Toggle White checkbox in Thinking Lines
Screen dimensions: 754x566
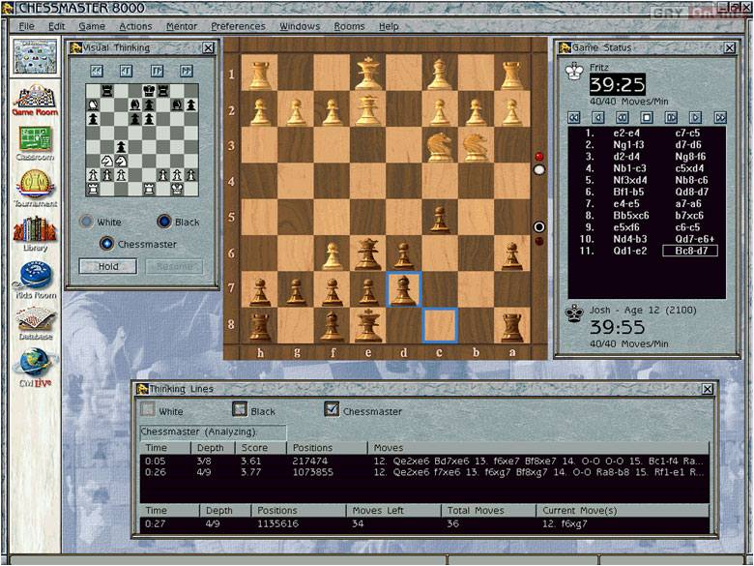[x=148, y=409]
